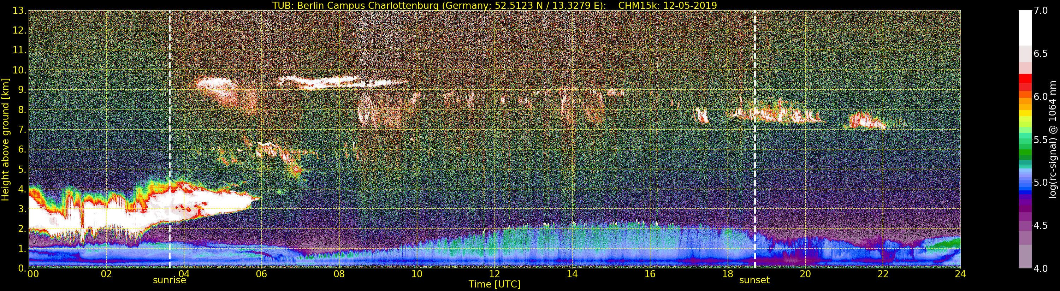Viewport: 1060px width, 291px height.
Task: Click the height axis tick label '9.'
Action: pyautogui.click(x=22, y=90)
